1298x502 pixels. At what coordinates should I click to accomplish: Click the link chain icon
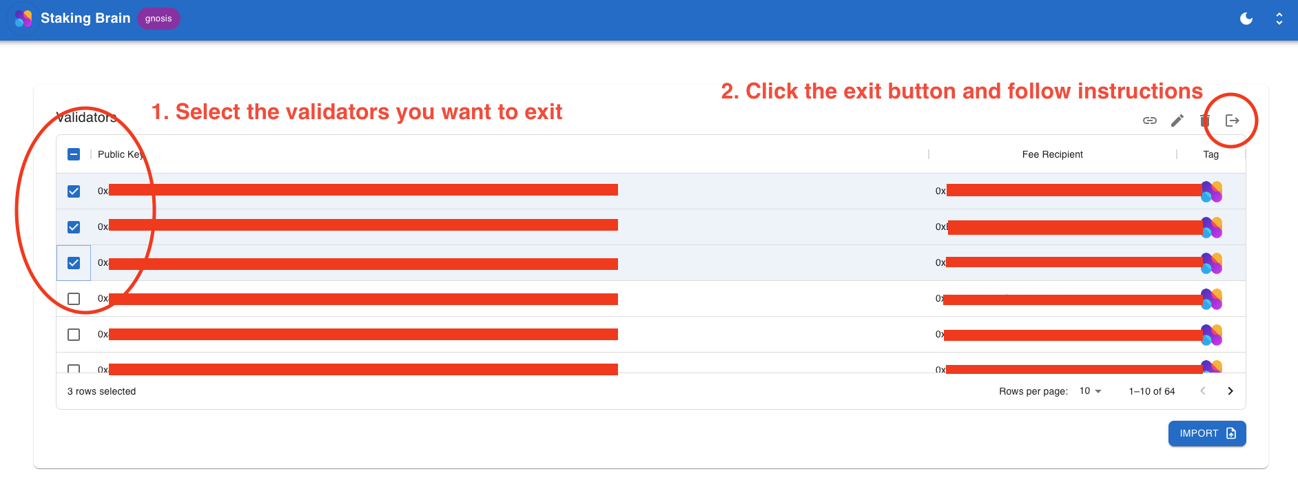pyautogui.click(x=1150, y=121)
